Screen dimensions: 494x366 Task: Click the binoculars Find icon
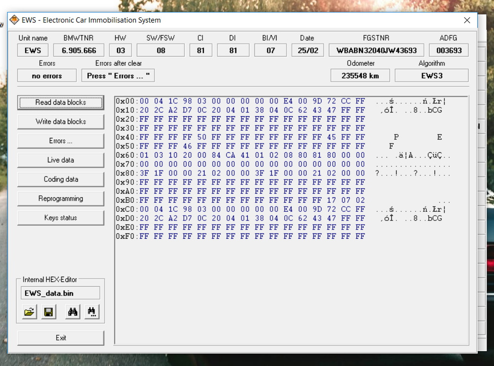73,312
